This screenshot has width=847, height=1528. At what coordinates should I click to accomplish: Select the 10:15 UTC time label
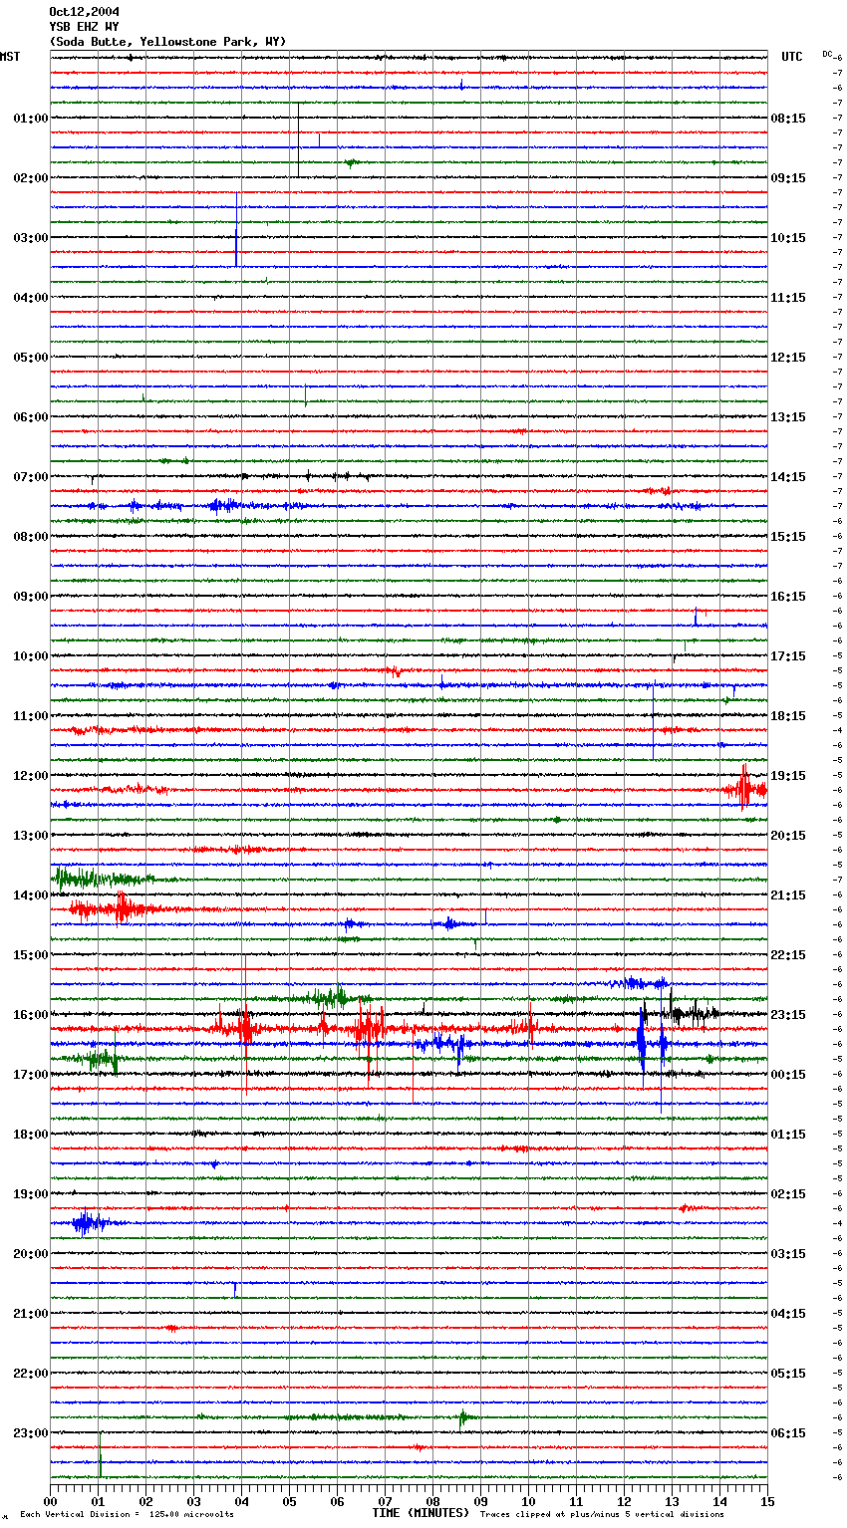pos(788,238)
